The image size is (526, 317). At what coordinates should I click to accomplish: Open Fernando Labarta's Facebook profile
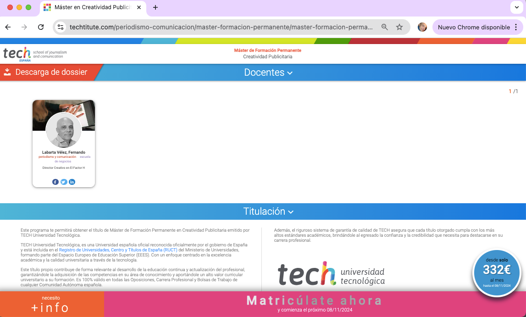tap(55, 182)
